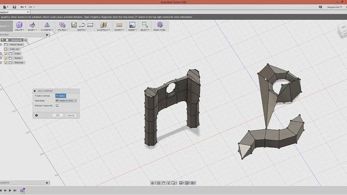Click the Modify edit form icon
Viewport: 347px width, 195px height.
(33, 25)
